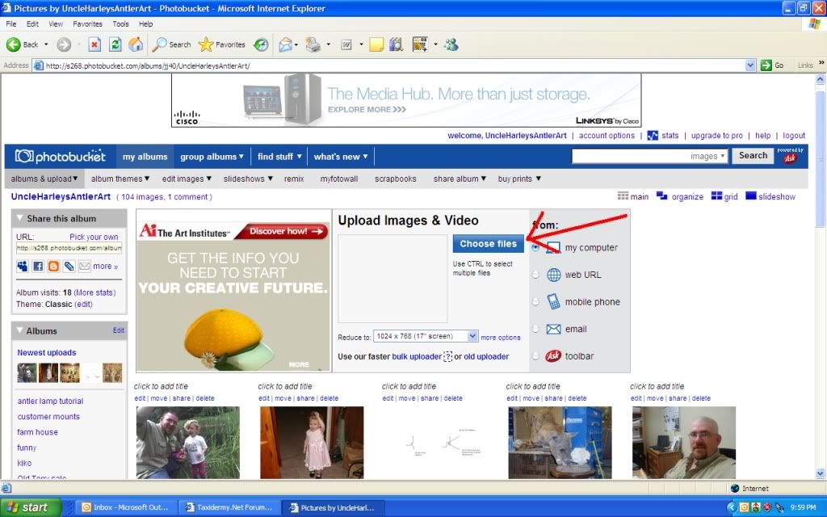Go to the browser Home page icon

(136, 45)
